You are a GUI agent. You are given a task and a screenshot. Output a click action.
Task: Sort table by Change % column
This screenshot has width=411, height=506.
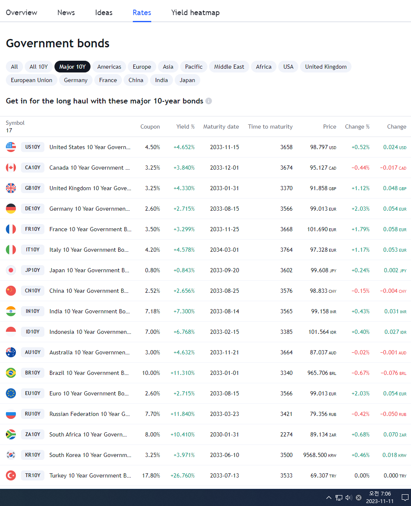[357, 126]
